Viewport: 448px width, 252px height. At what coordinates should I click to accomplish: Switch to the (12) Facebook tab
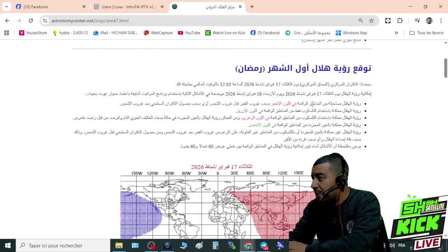(x=50, y=7)
